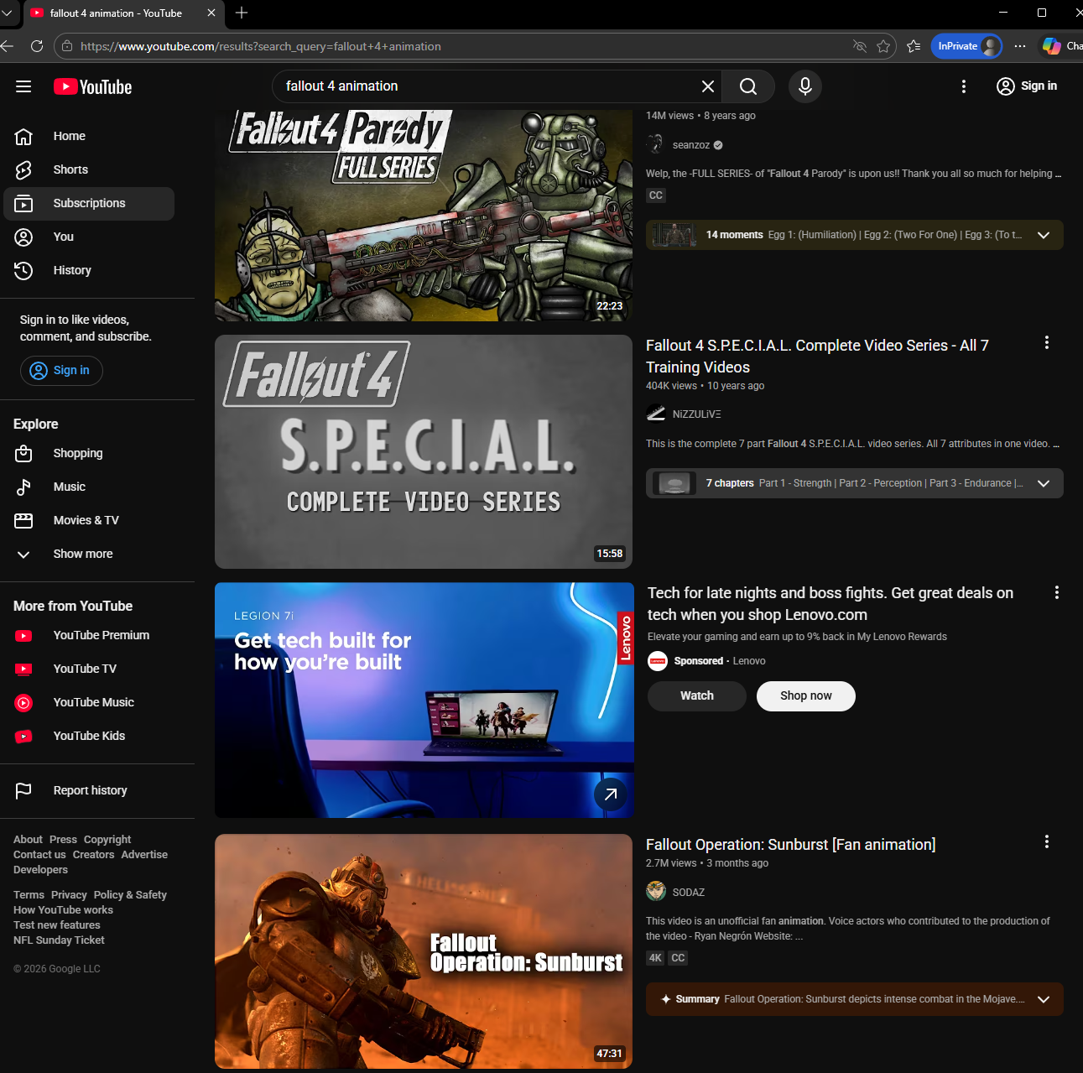Open the Lenovo ad headline link

point(830,604)
